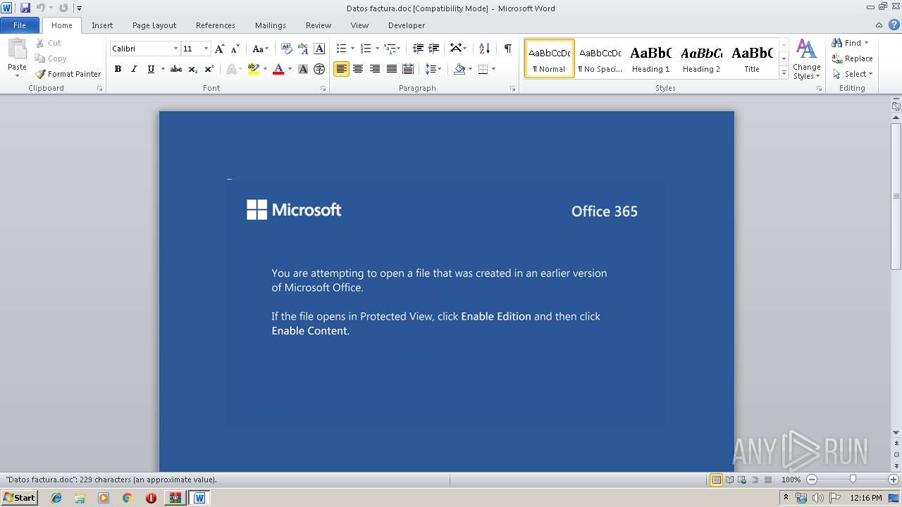
Task: Open the Font dialog launcher
Action: pos(323,89)
